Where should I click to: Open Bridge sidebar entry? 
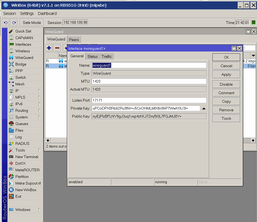coord(25,64)
